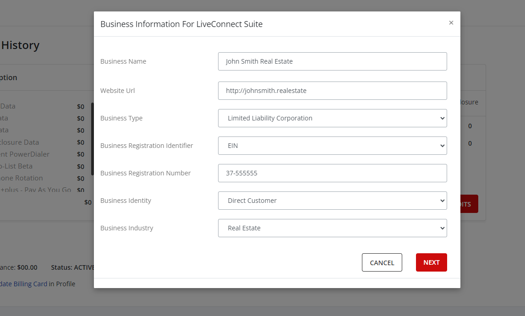The image size is (525, 316).
Task: Click the Business Name label text
Action: pos(123,61)
